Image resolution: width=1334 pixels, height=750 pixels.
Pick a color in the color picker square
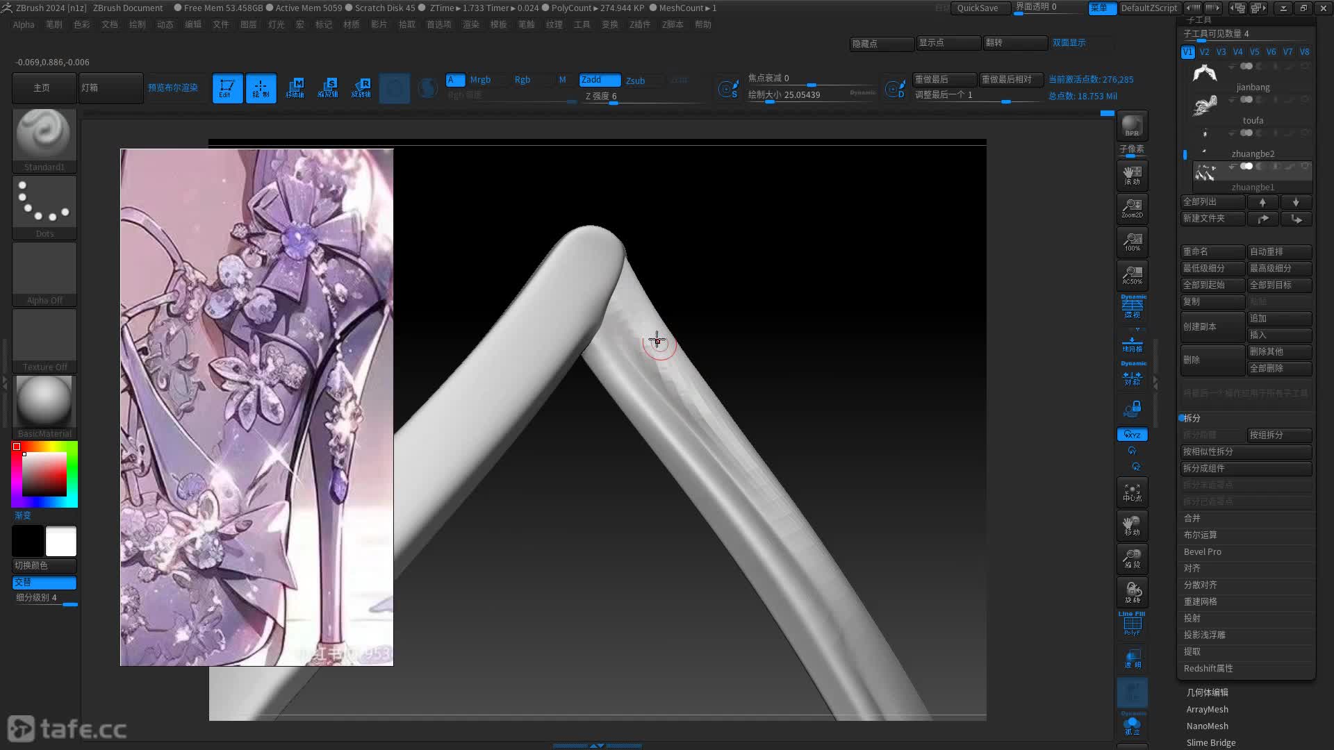point(44,474)
